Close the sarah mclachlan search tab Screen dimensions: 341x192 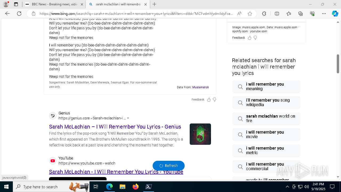pos(145,4)
